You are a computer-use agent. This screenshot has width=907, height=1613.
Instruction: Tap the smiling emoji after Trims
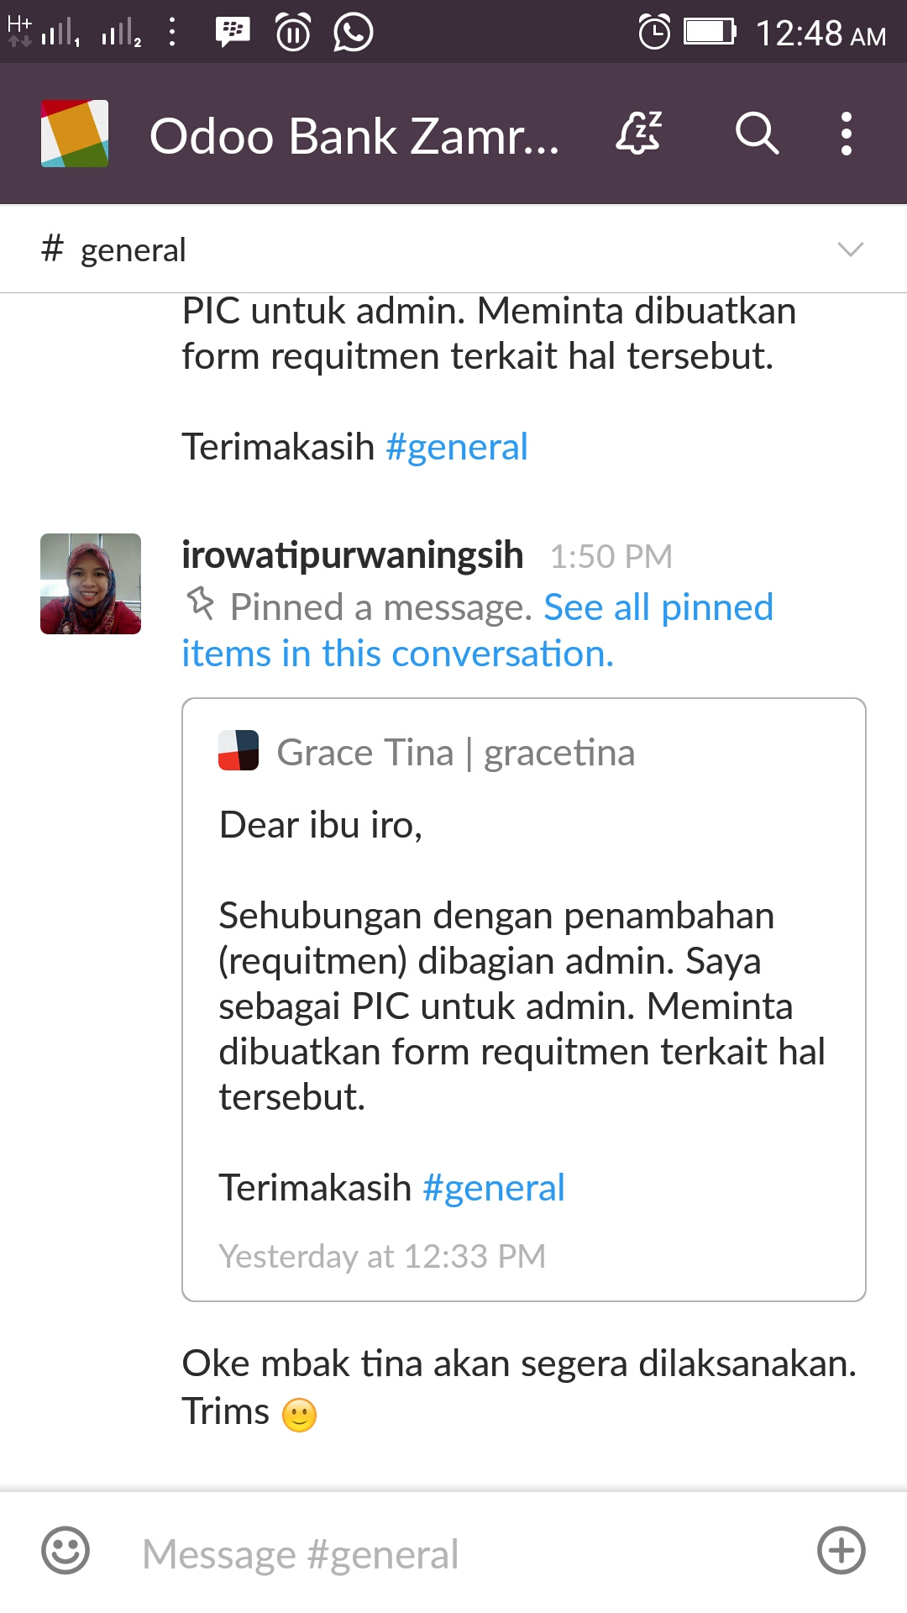tap(299, 1415)
